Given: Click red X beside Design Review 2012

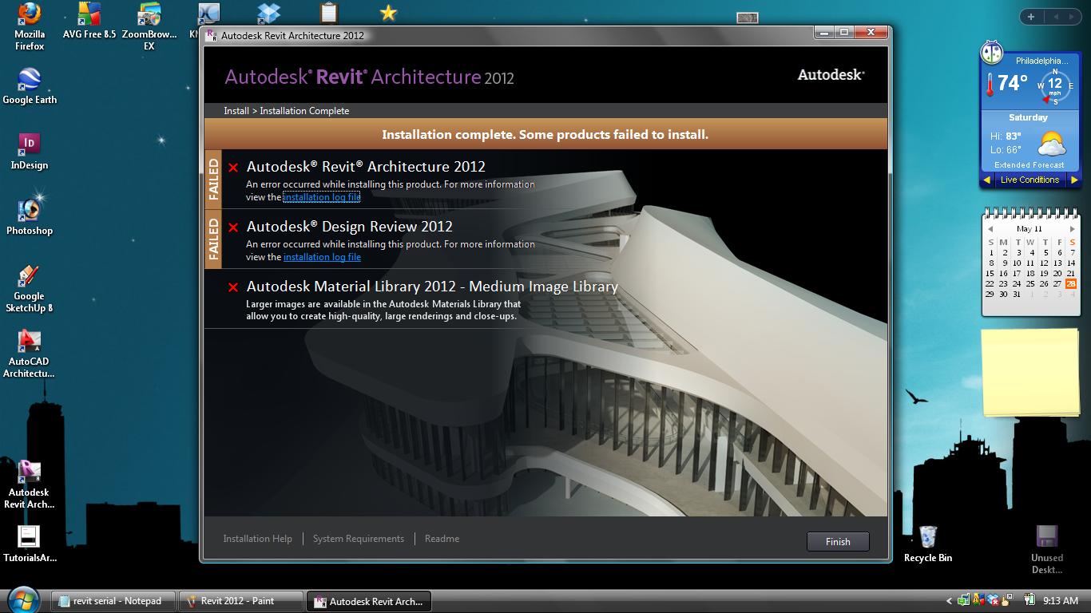Looking at the screenshot, I should point(233,227).
